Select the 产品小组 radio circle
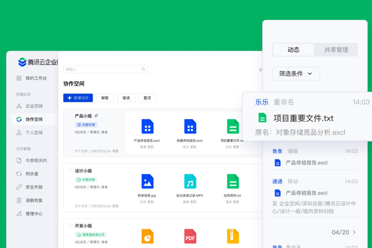 pos(71,116)
